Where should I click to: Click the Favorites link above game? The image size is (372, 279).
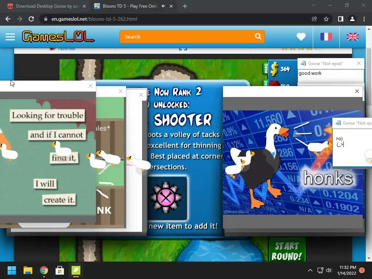point(66,49)
